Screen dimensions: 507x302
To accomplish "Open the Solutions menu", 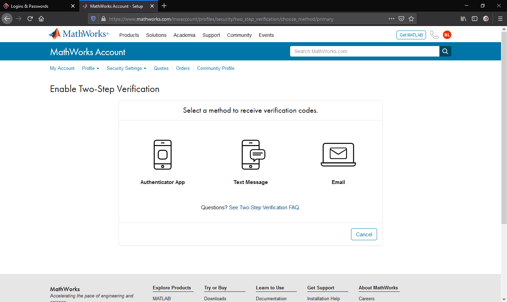I will tap(156, 35).
